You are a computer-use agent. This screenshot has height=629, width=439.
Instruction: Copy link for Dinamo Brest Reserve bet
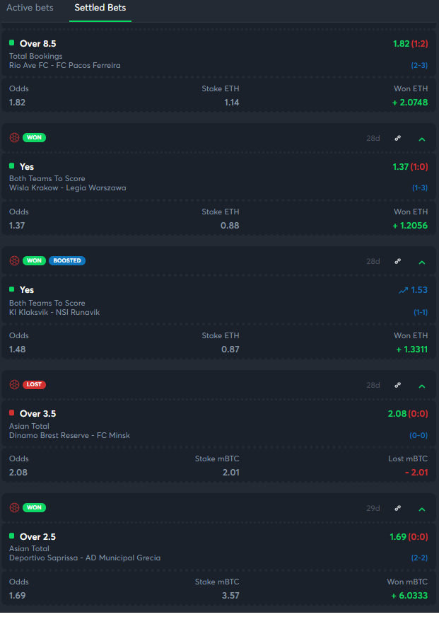point(398,385)
